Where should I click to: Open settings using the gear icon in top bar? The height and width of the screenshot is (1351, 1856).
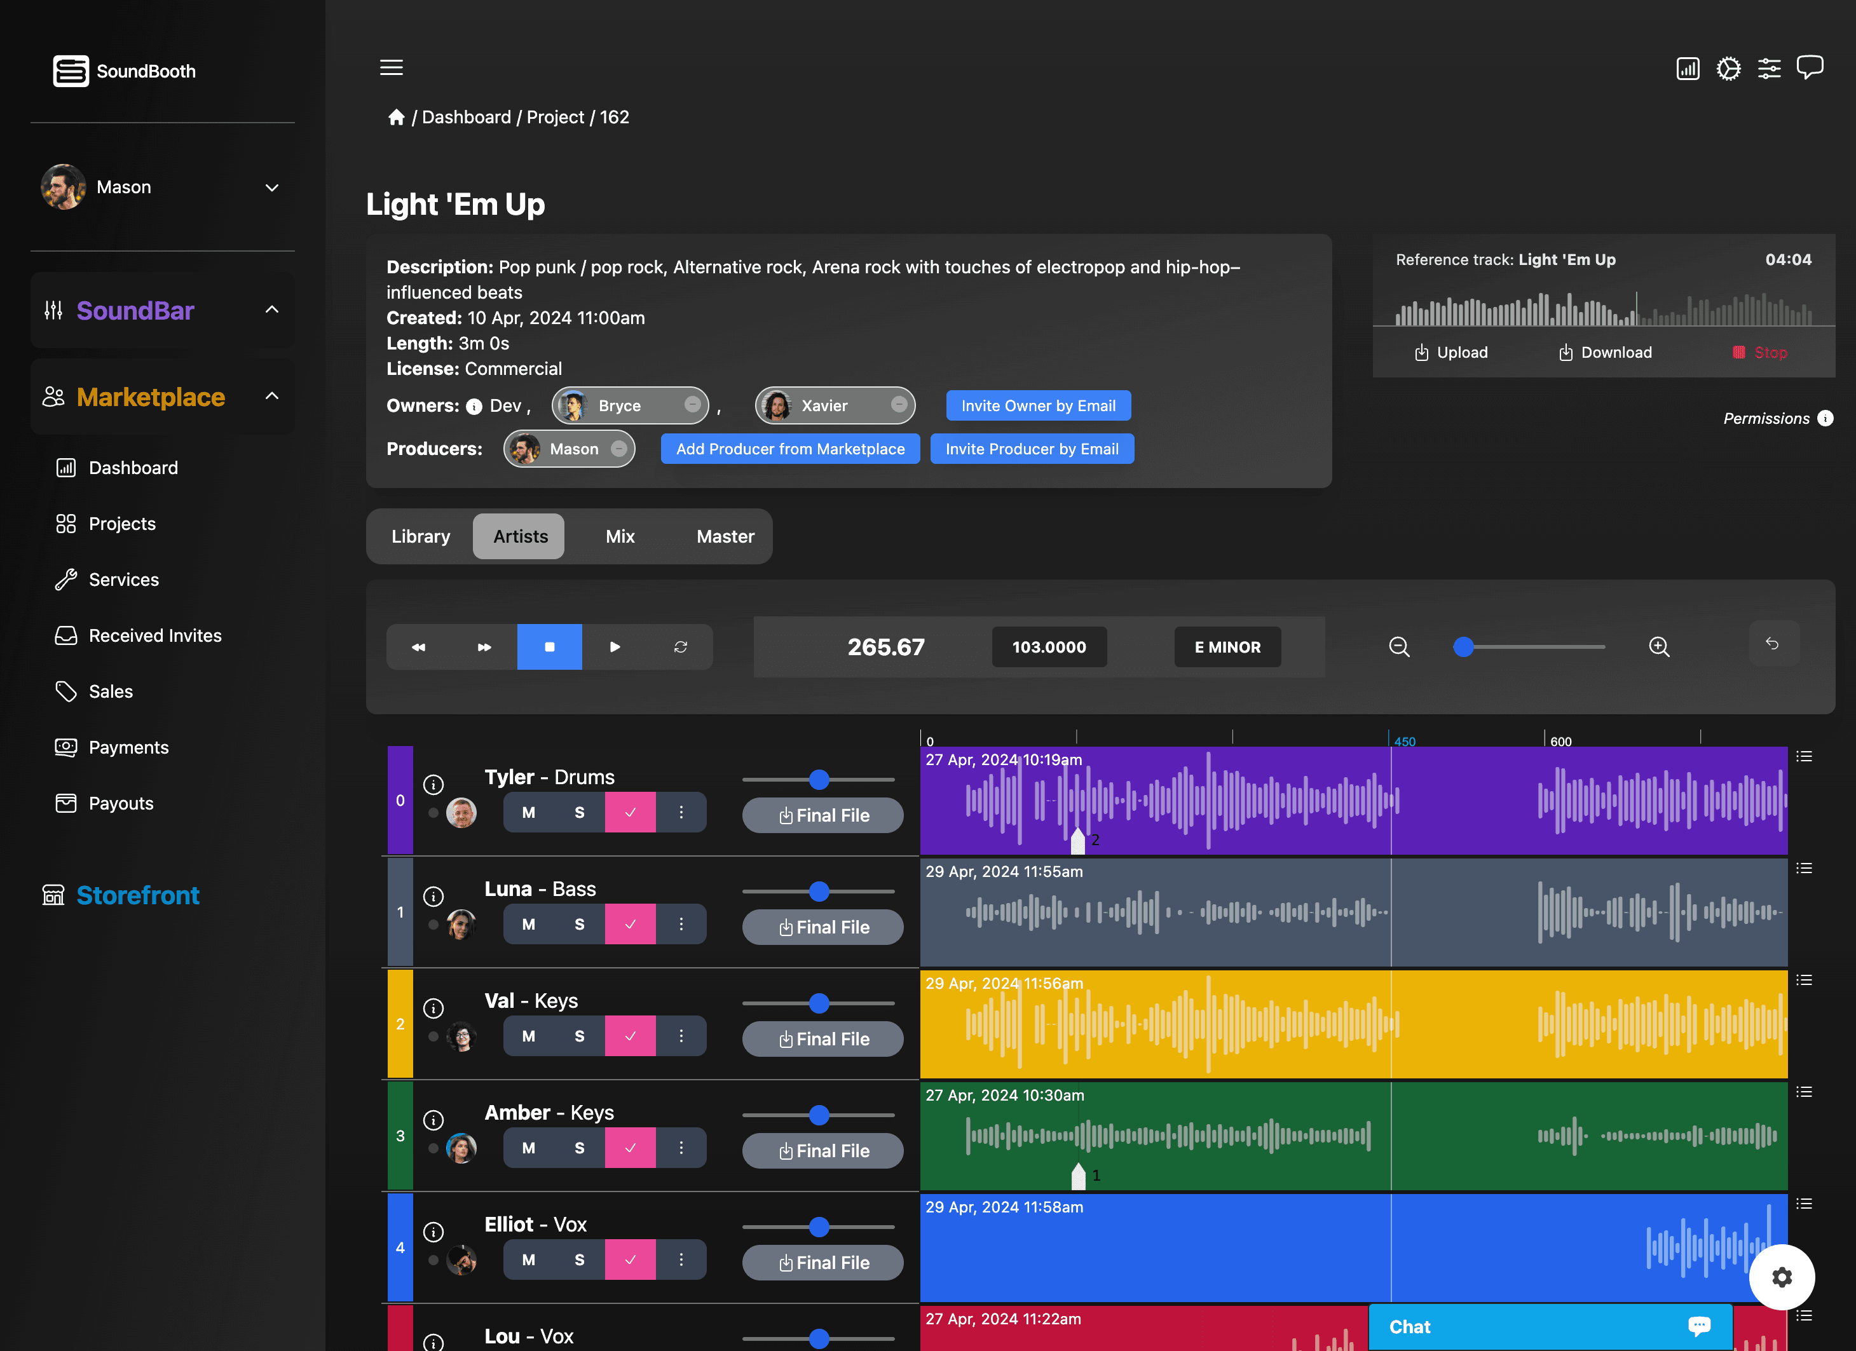tap(1728, 69)
